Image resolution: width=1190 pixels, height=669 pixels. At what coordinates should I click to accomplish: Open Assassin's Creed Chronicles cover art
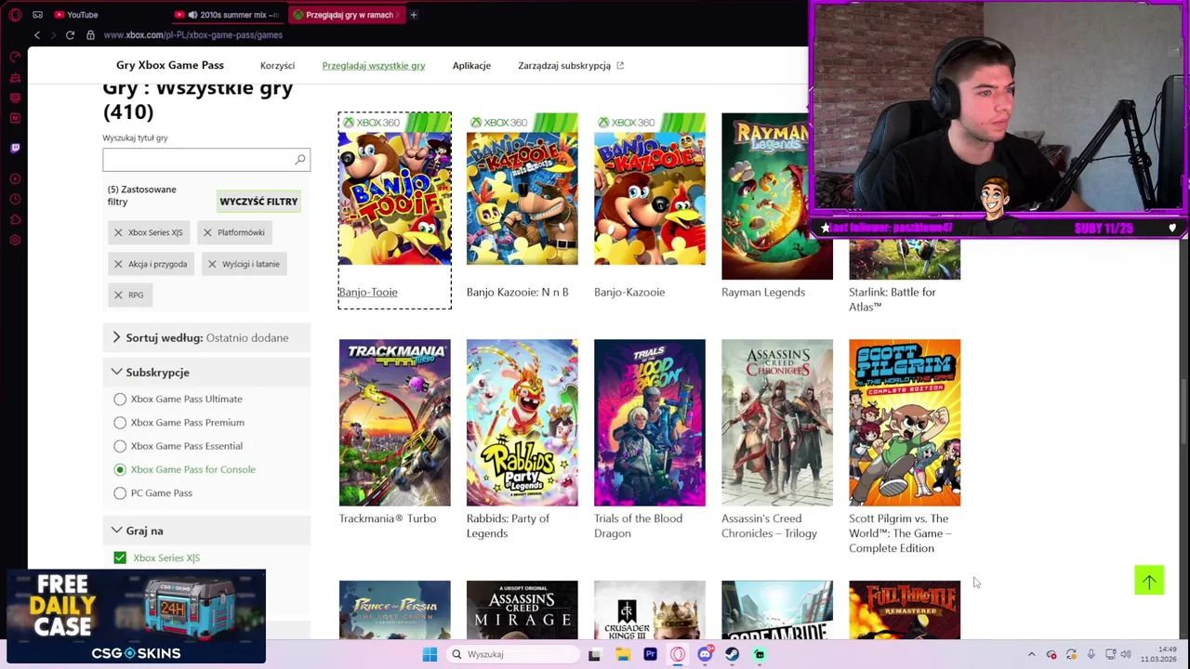(777, 423)
